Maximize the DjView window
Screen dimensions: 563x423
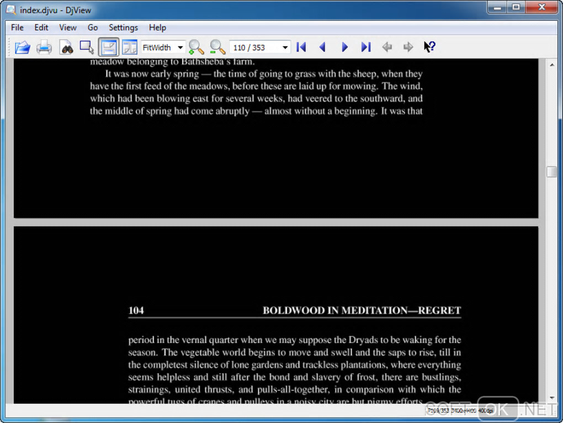tap(516, 7)
